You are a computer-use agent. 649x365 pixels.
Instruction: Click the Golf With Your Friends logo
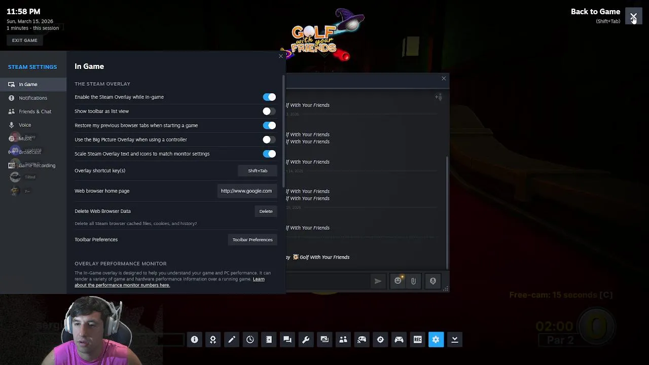pos(322,34)
